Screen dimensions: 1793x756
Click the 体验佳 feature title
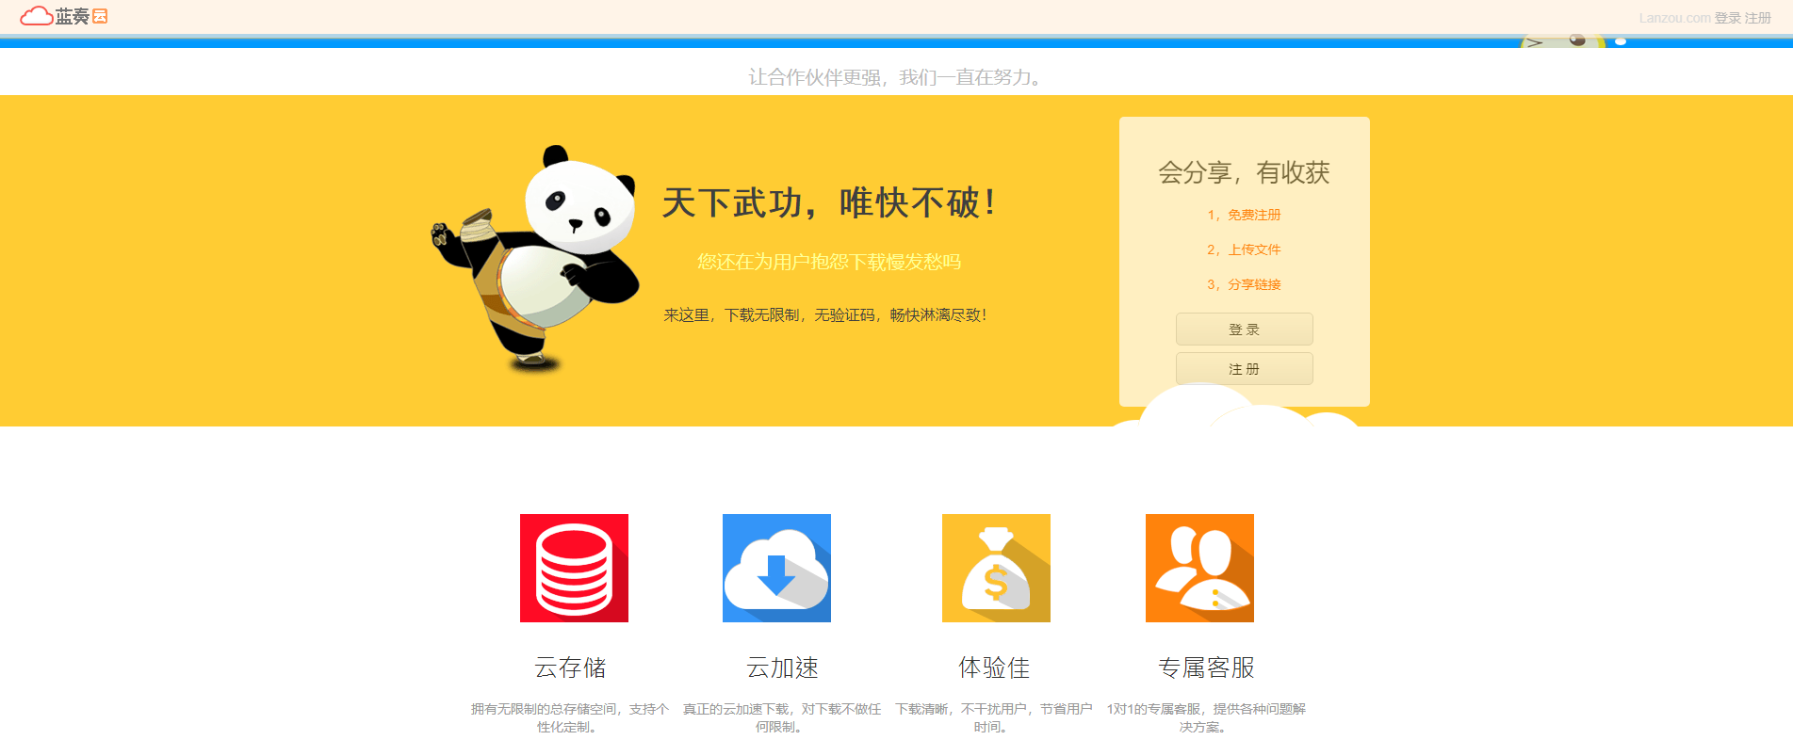click(994, 668)
